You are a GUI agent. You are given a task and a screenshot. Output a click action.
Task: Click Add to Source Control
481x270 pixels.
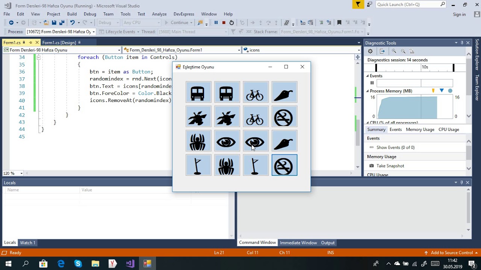[x=452, y=253]
